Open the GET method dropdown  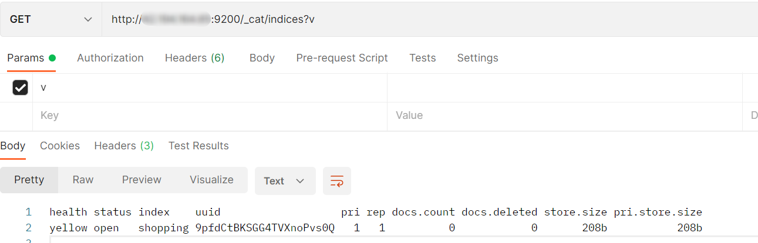51,19
